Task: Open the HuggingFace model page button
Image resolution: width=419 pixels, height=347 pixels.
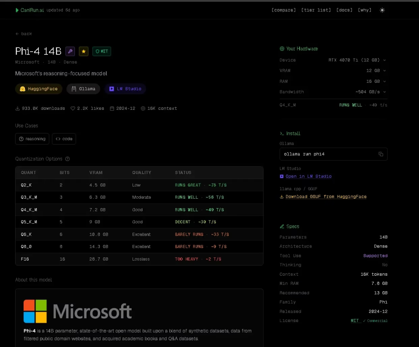Action: (39, 89)
